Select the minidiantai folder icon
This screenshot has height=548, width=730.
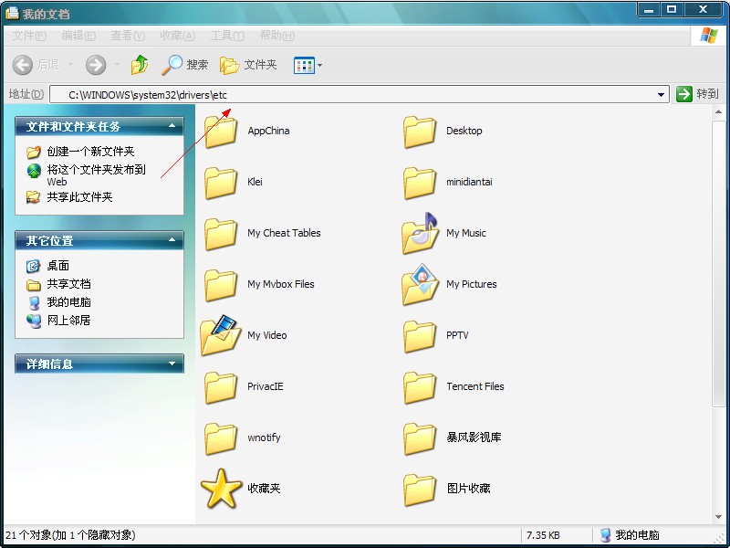[420, 183]
